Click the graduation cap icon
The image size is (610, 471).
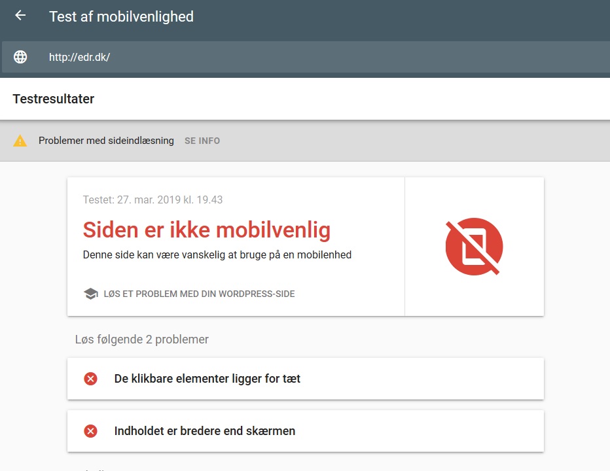[91, 294]
